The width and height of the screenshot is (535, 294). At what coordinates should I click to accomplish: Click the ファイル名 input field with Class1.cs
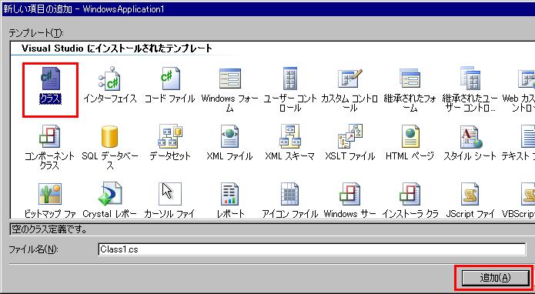click(x=312, y=249)
